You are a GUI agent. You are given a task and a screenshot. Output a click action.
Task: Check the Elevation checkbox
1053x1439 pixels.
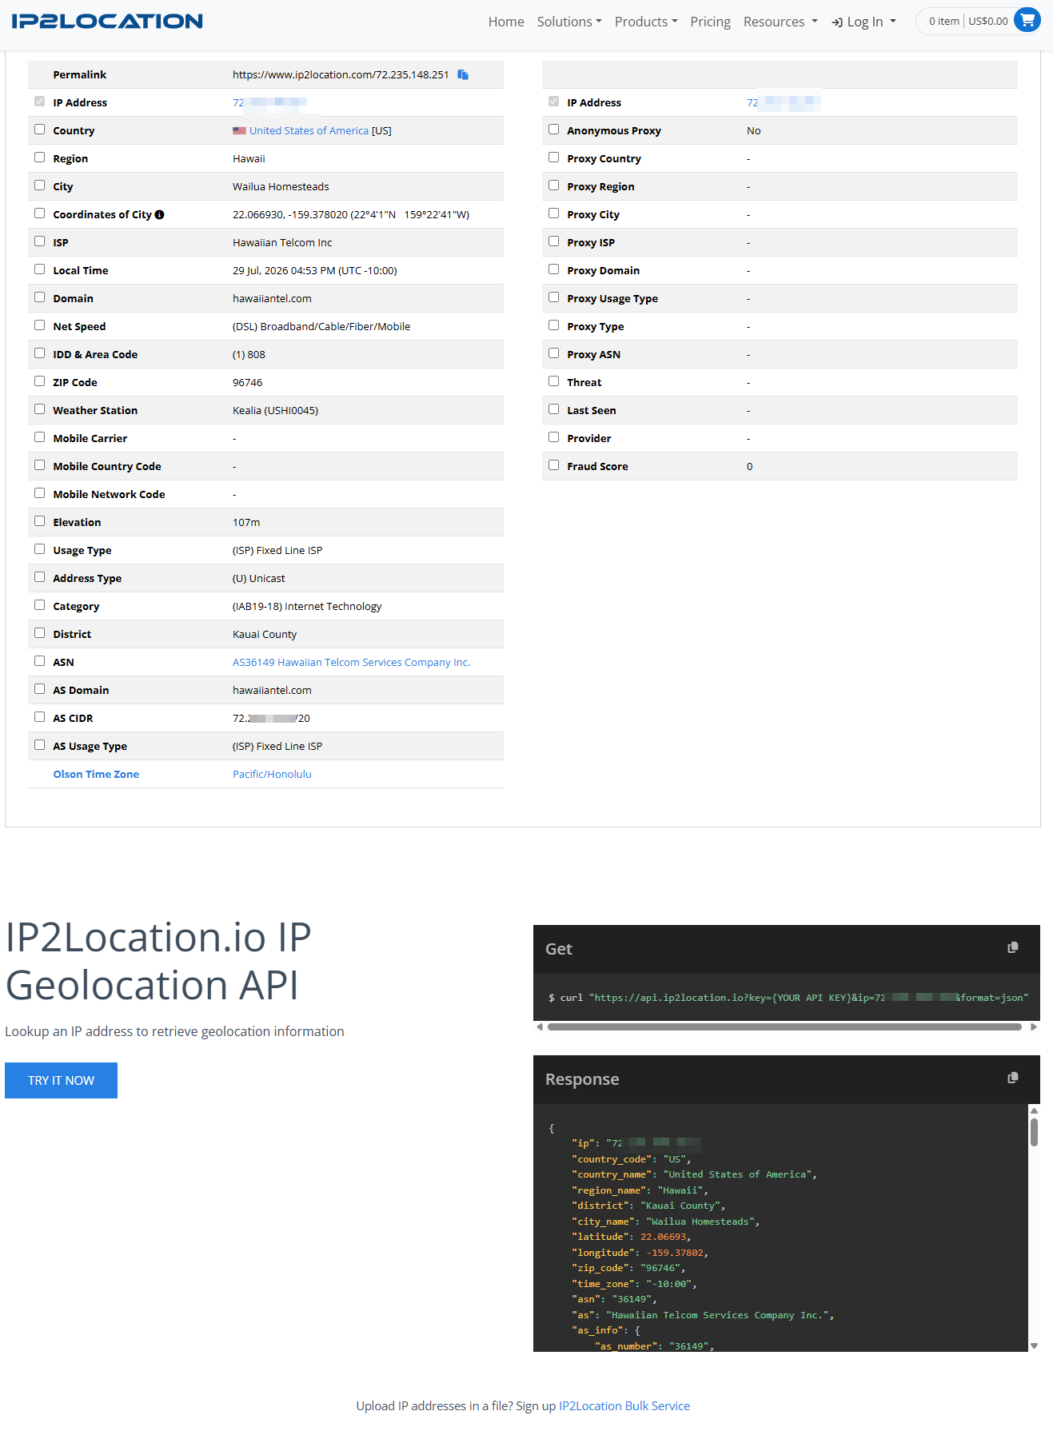coord(39,521)
